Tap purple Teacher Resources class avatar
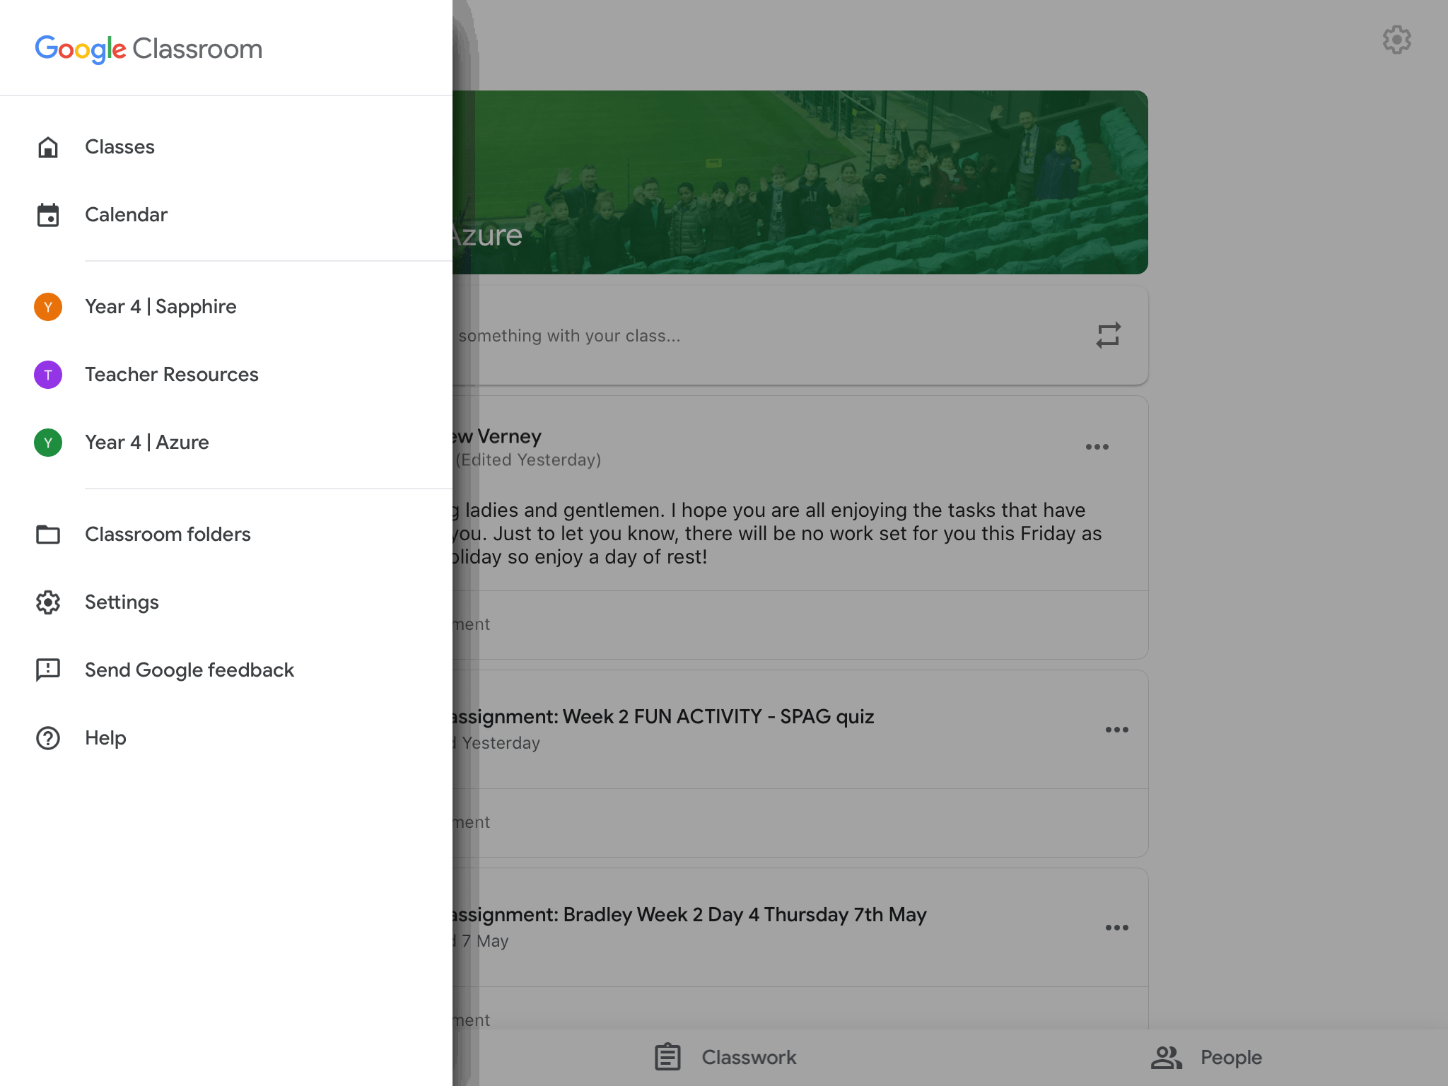 [48, 375]
